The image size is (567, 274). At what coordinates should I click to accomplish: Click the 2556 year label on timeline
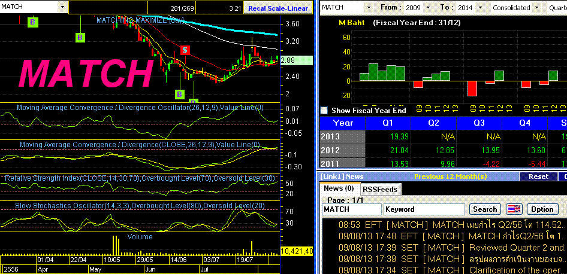coord(10,269)
